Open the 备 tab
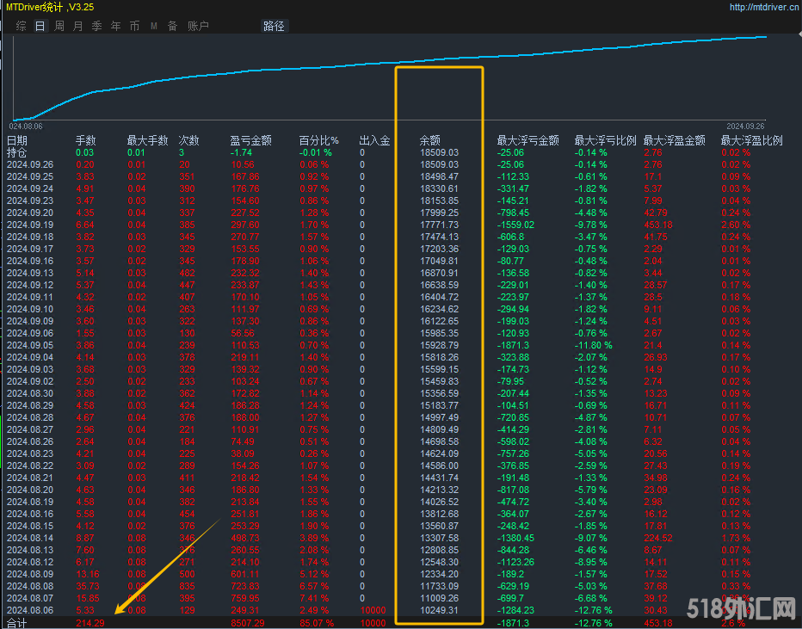Viewport: 802px width, 629px height. coord(172,27)
